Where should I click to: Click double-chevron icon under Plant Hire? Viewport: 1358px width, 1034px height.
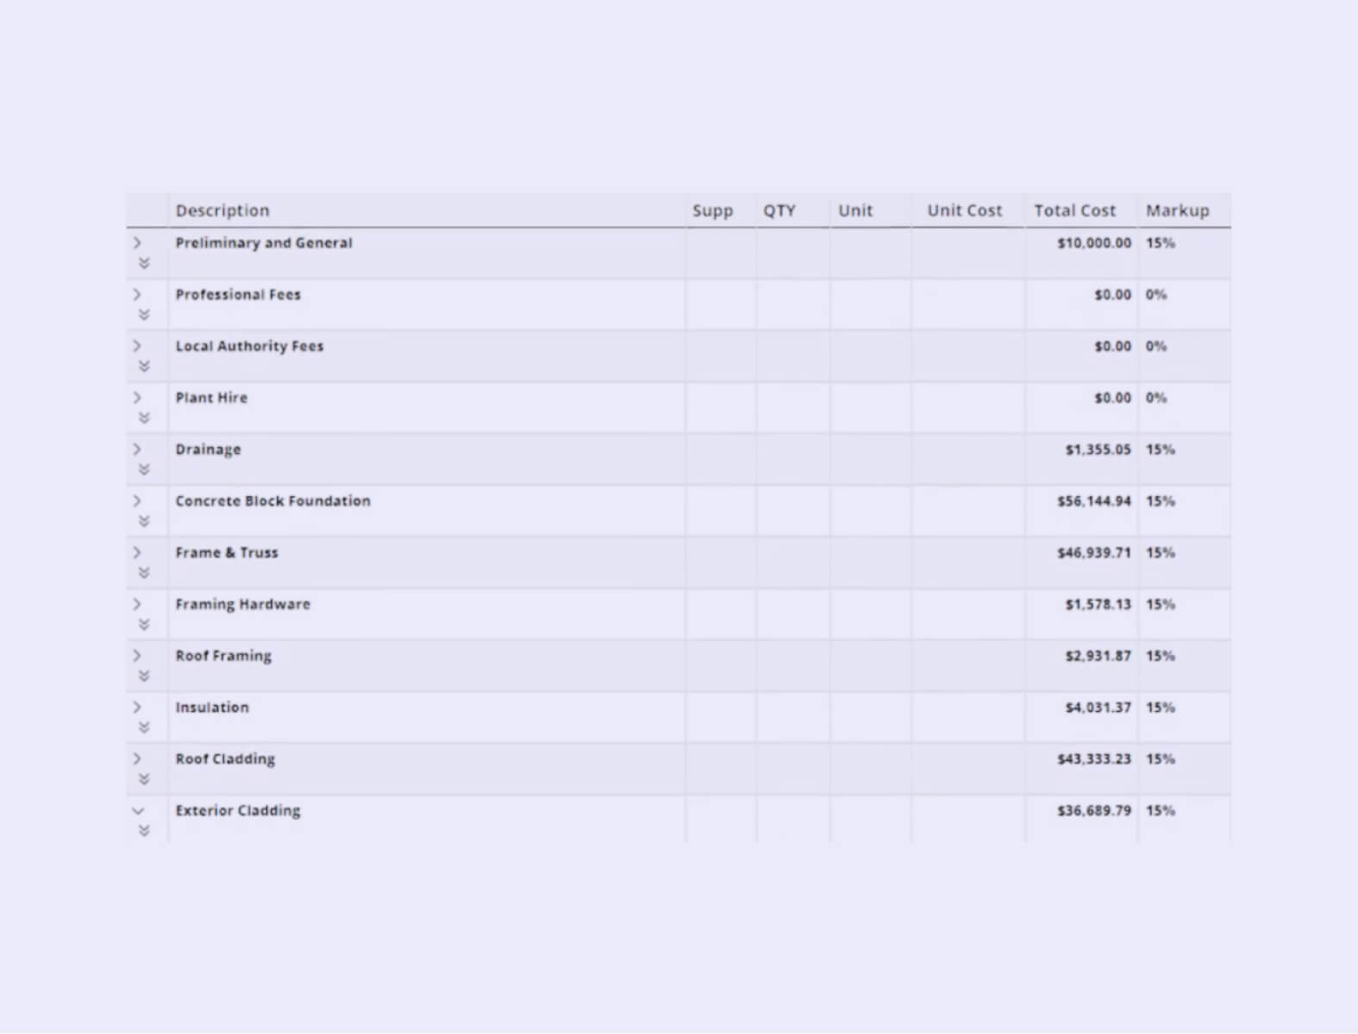pyautogui.click(x=144, y=418)
